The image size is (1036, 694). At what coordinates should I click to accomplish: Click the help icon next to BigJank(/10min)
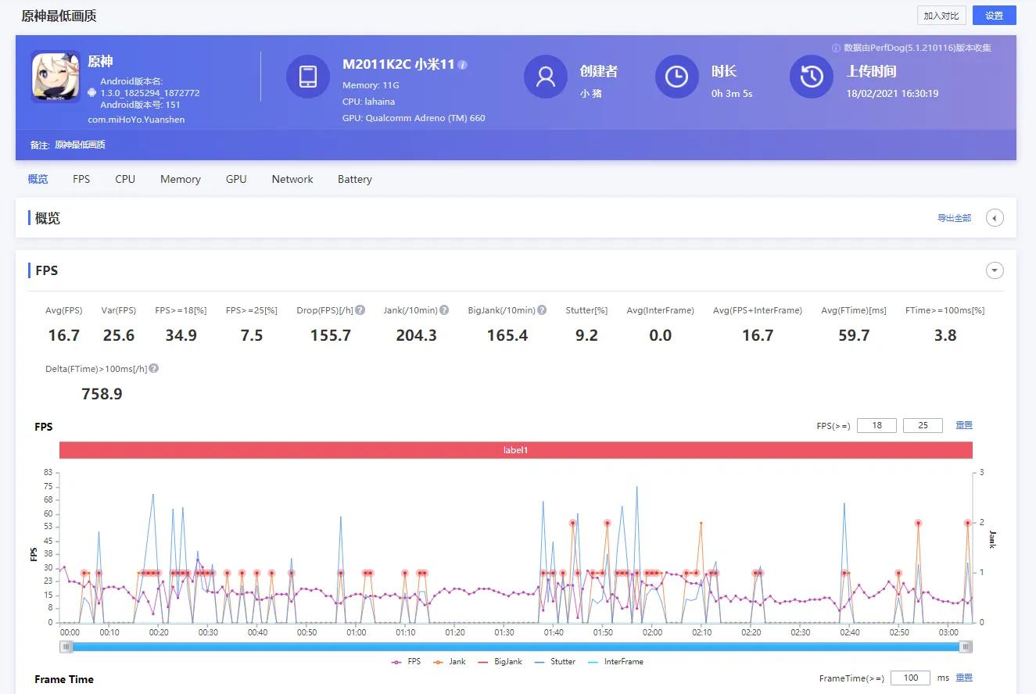(x=542, y=310)
